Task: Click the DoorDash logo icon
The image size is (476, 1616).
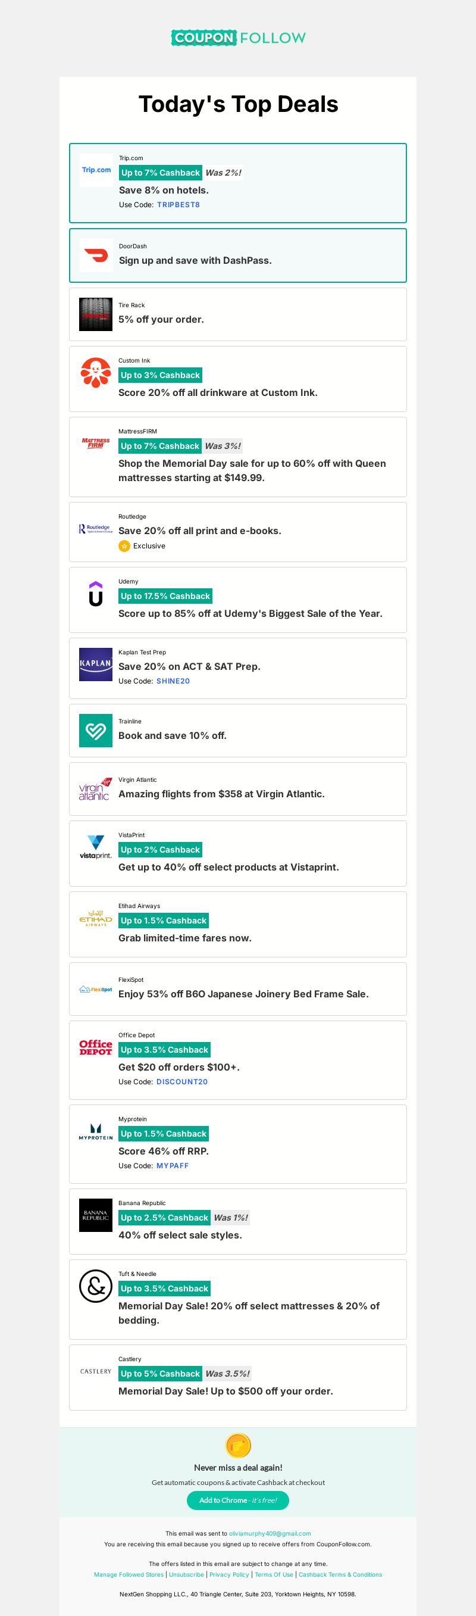Action: [96, 255]
